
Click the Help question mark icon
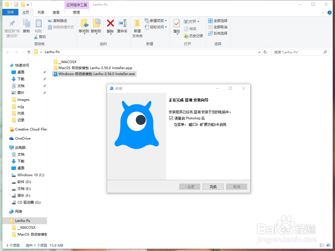pyautogui.click(x=329, y=13)
